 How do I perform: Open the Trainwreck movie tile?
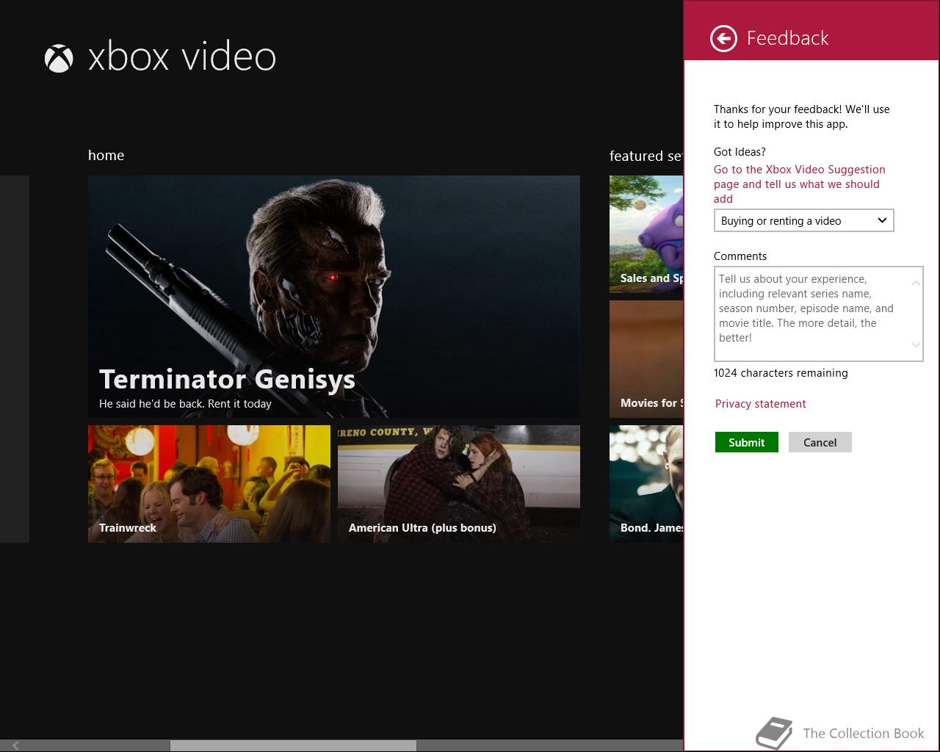pos(209,484)
